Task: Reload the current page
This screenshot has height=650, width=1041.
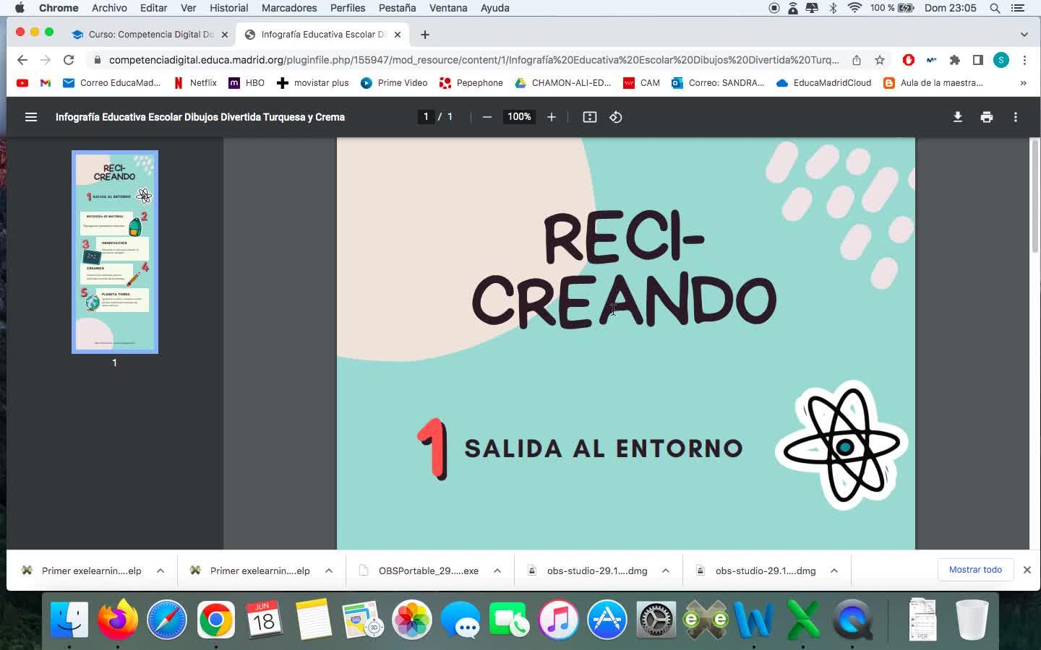Action: 69,60
